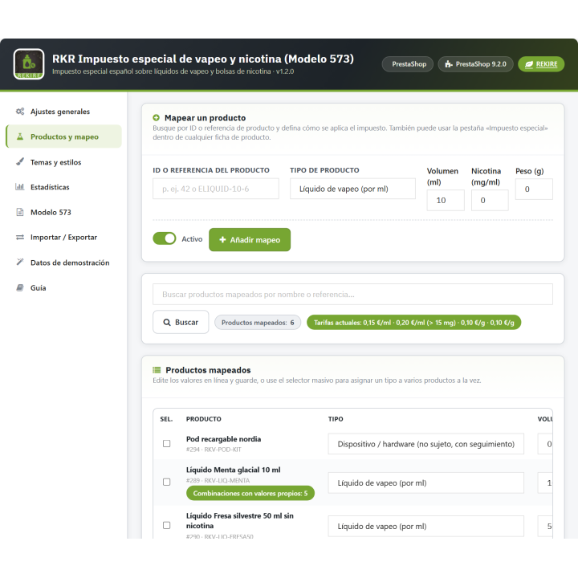Go to Temas y estilos
The image size is (578, 578).
pyautogui.click(x=64, y=162)
